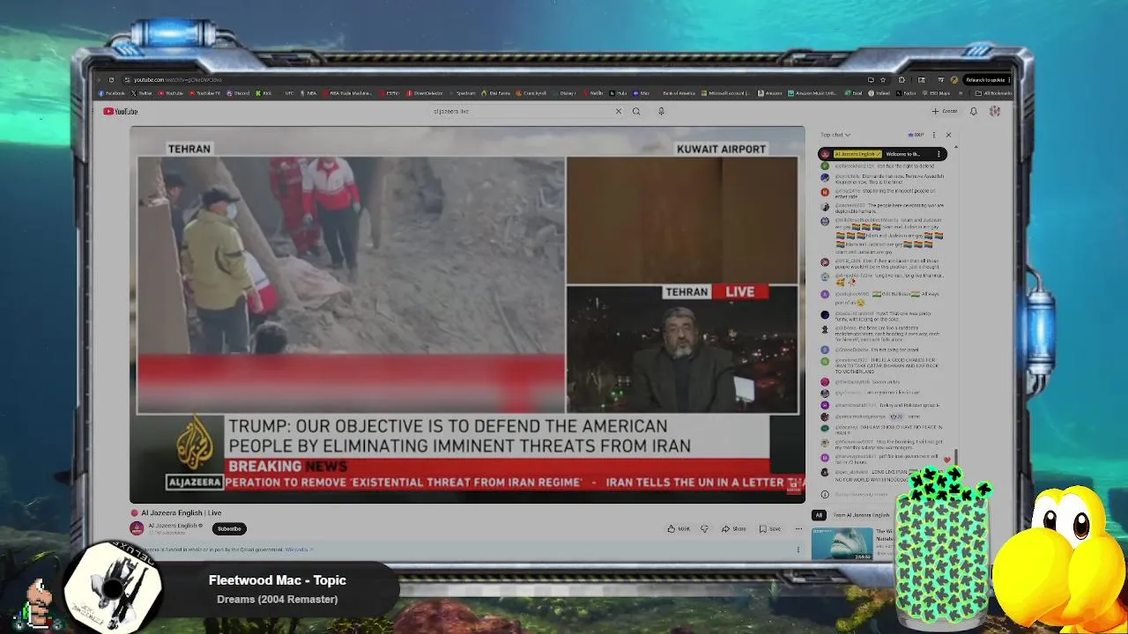Clear the YouTube search box text
Image resolution: width=1128 pixels, height=634 pixels.
618,111
